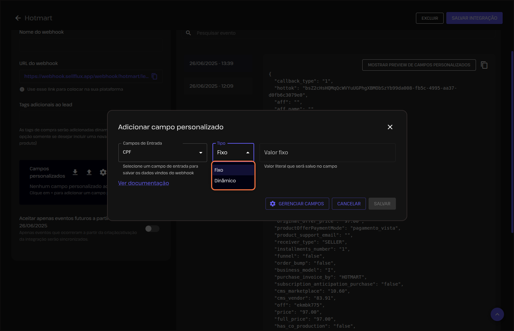
Task: Choose the Dinâmico option in list
Action: click(x=233, y=181)
